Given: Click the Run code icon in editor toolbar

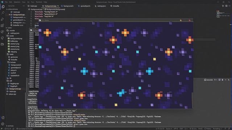Looking at the screenshot, I should (x=223, y=6).
